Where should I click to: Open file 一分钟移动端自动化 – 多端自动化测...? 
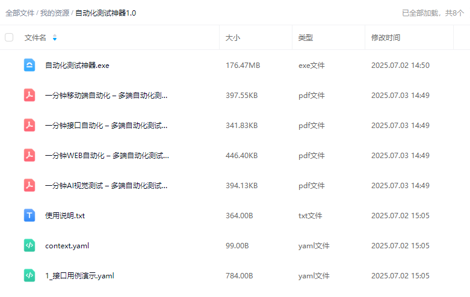click(106, 96)
